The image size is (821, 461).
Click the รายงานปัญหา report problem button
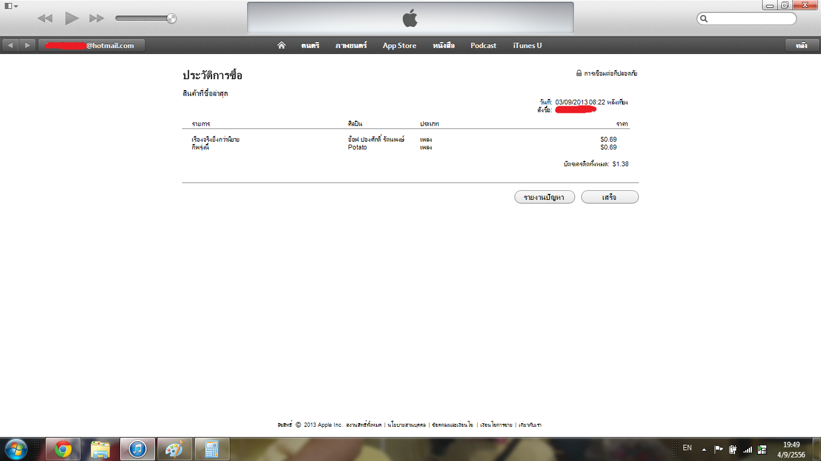coord(545,197)
